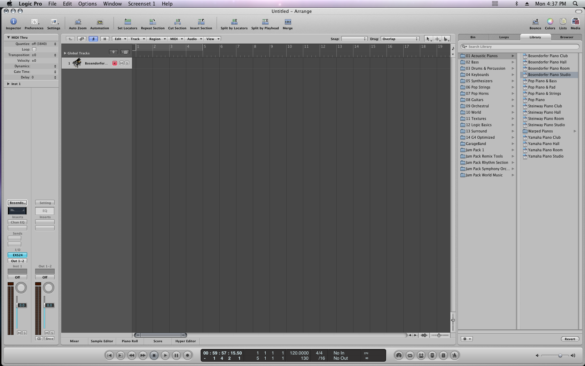This screenshot has width=585, height=366.
Task: Click the Cut Section icon
Action: pyautogui.click(x=177, y=24)
